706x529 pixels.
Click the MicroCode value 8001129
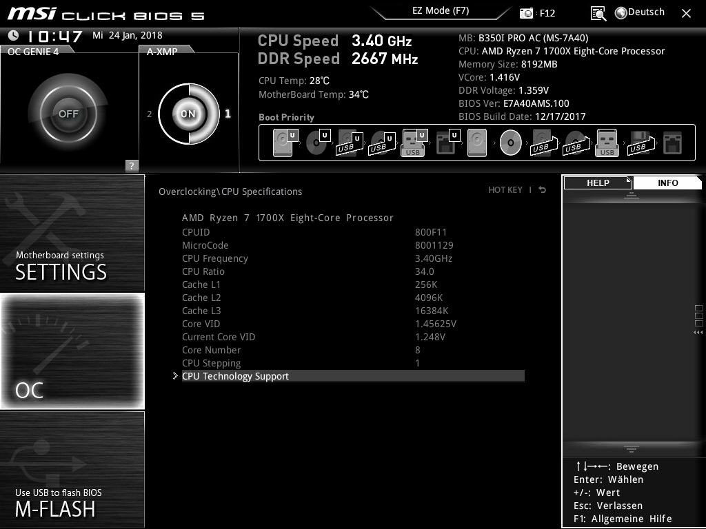[x=434, y=245]
